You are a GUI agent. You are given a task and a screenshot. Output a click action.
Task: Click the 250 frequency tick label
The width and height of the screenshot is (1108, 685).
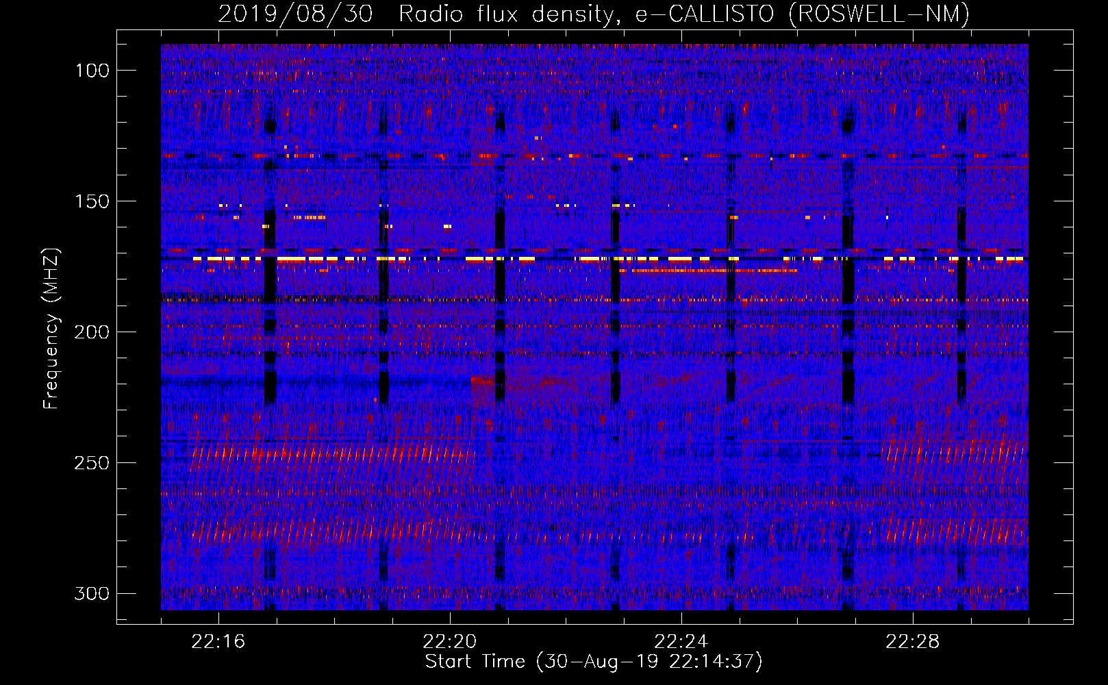[x=92, y=463]
